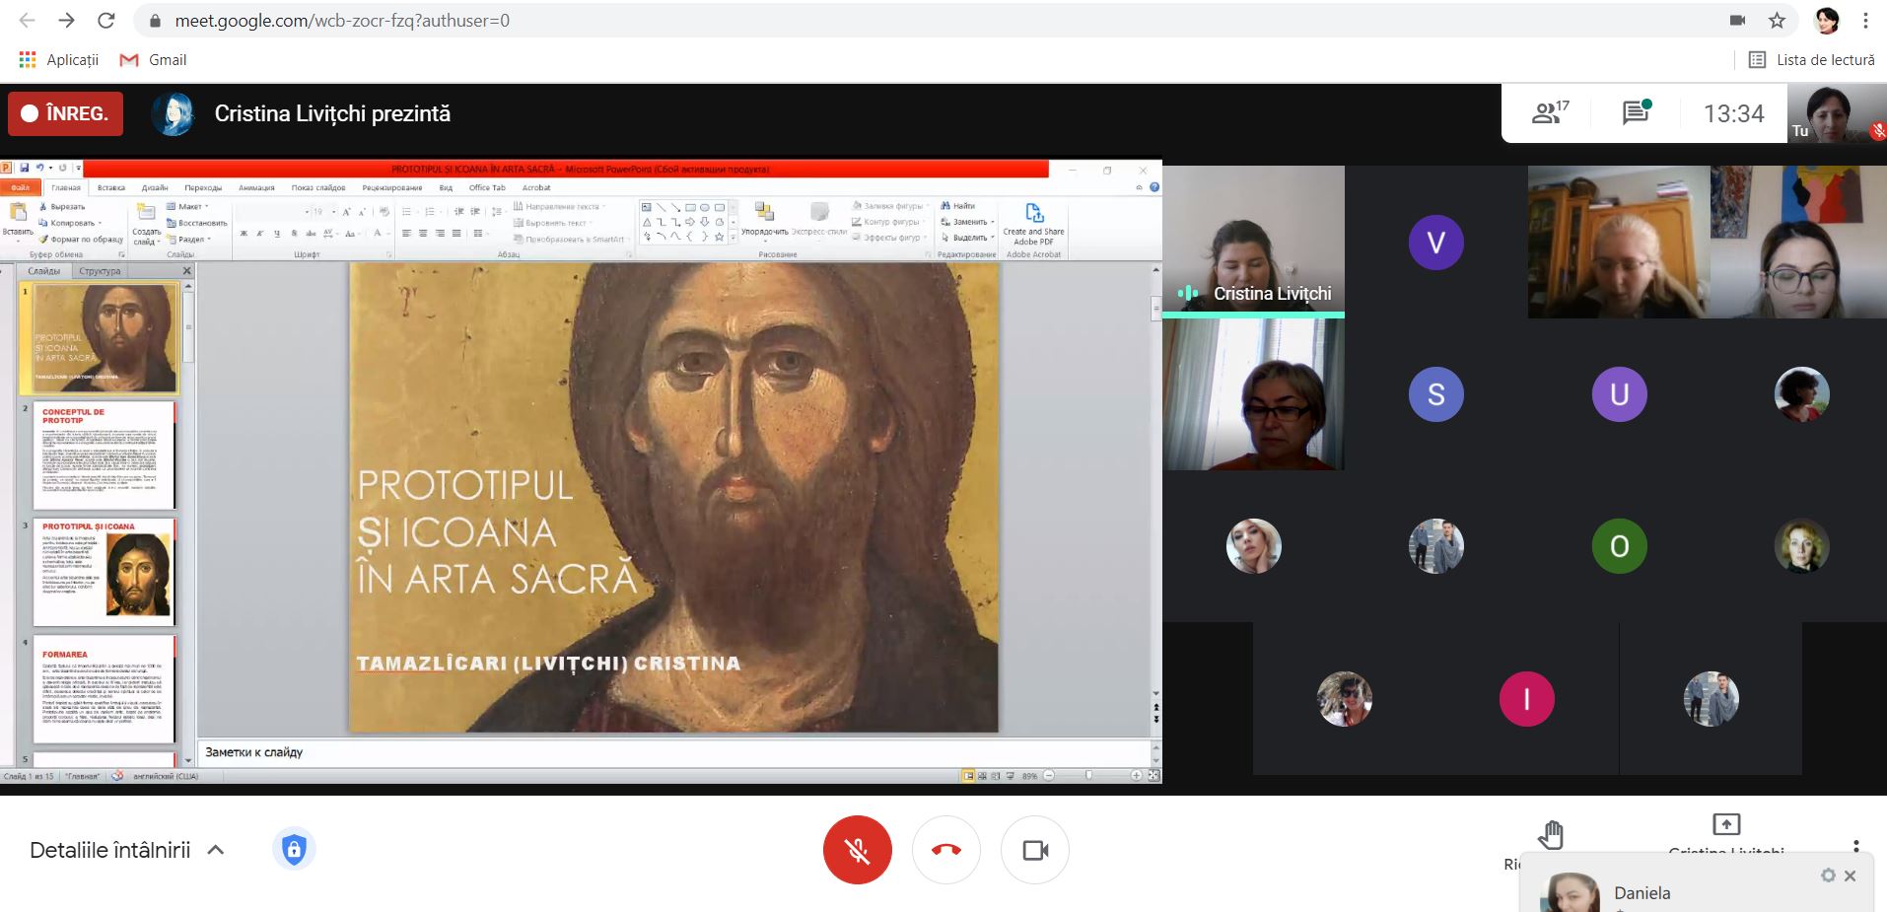Open the Gmail bookmark
The height and width of the screenshot is (912, 1887).
point(153,60)
